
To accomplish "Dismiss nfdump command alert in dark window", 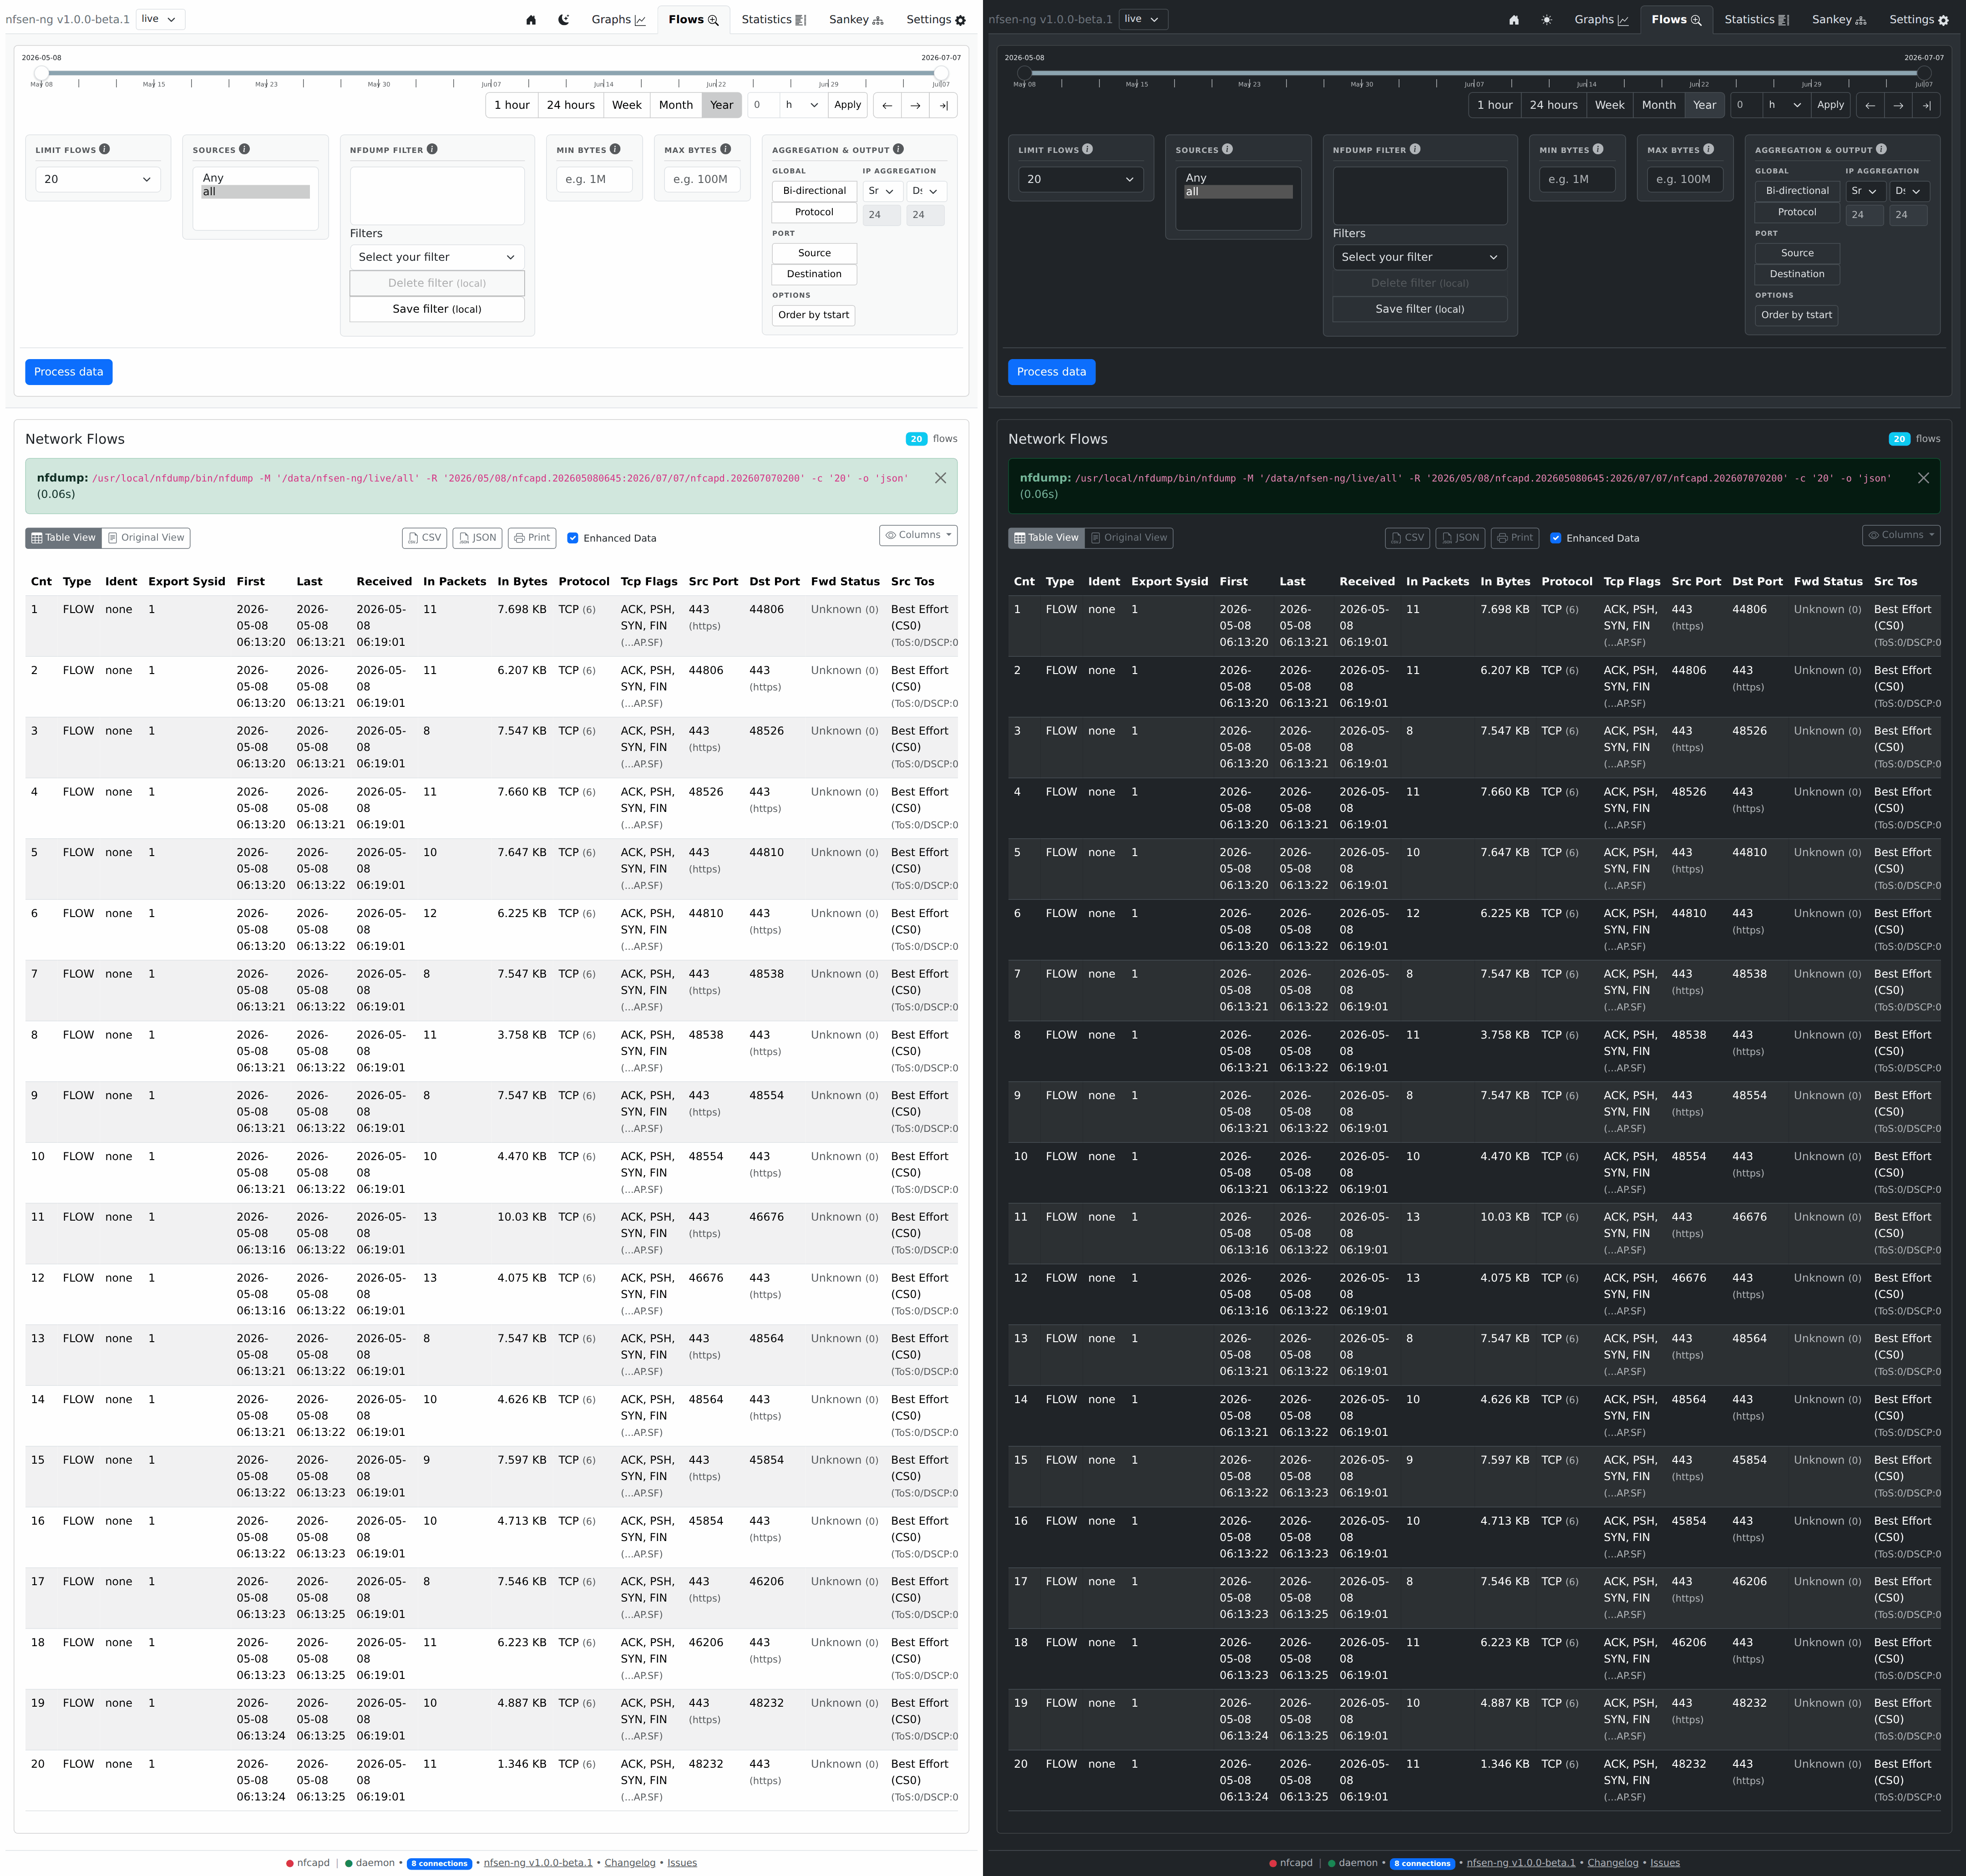I will (x=1923, y=478).
